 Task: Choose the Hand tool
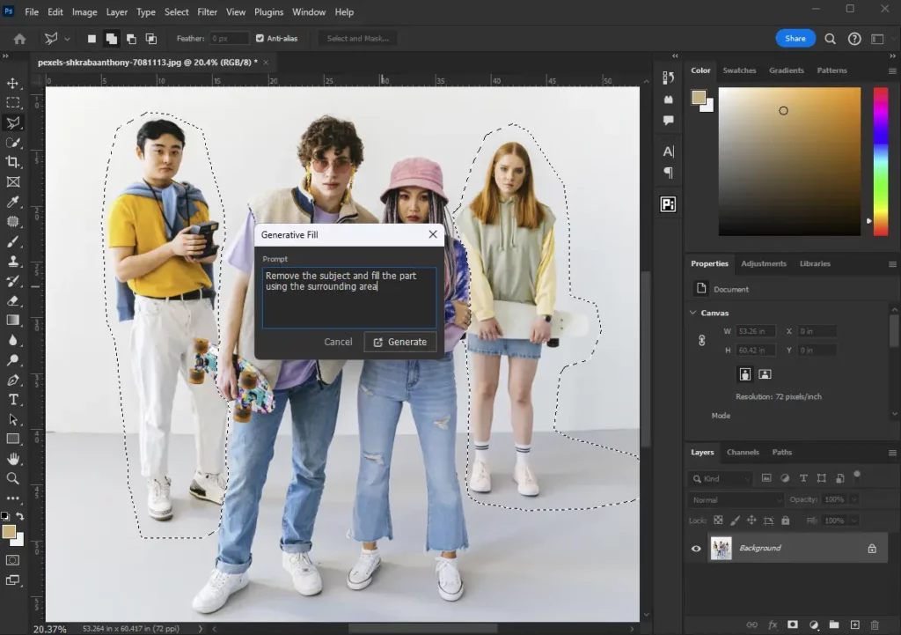pyautogui.click(x=13, y=459)
